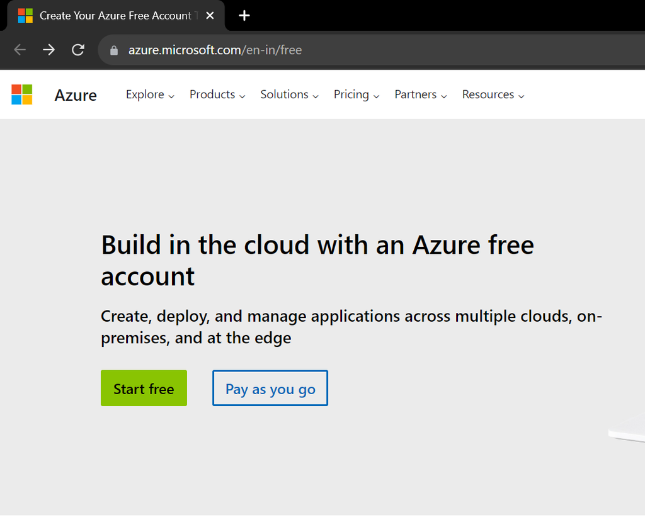Close the Azure Free Account tab
Viewport: 645px width, 522px height.
pyautogui.click(x=210, y=15)
